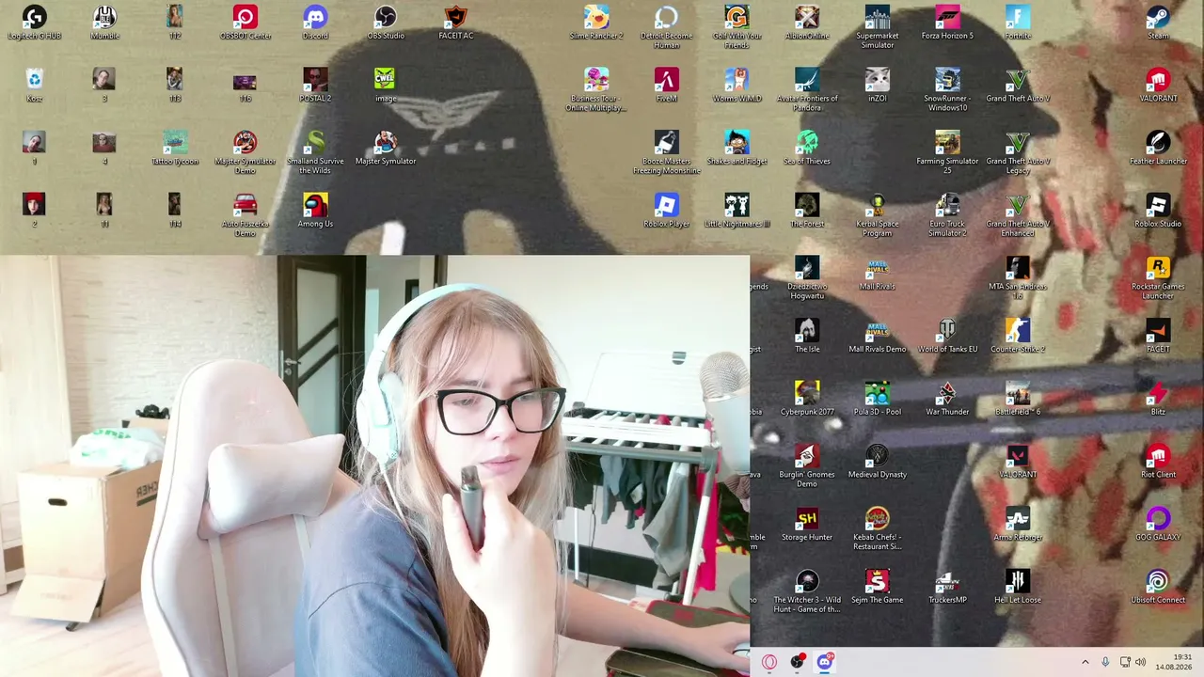This screenshot has width=1204, height=677.
Task: Select the Supermarket Simulator shortcut
Action: [x=878, y=27]
